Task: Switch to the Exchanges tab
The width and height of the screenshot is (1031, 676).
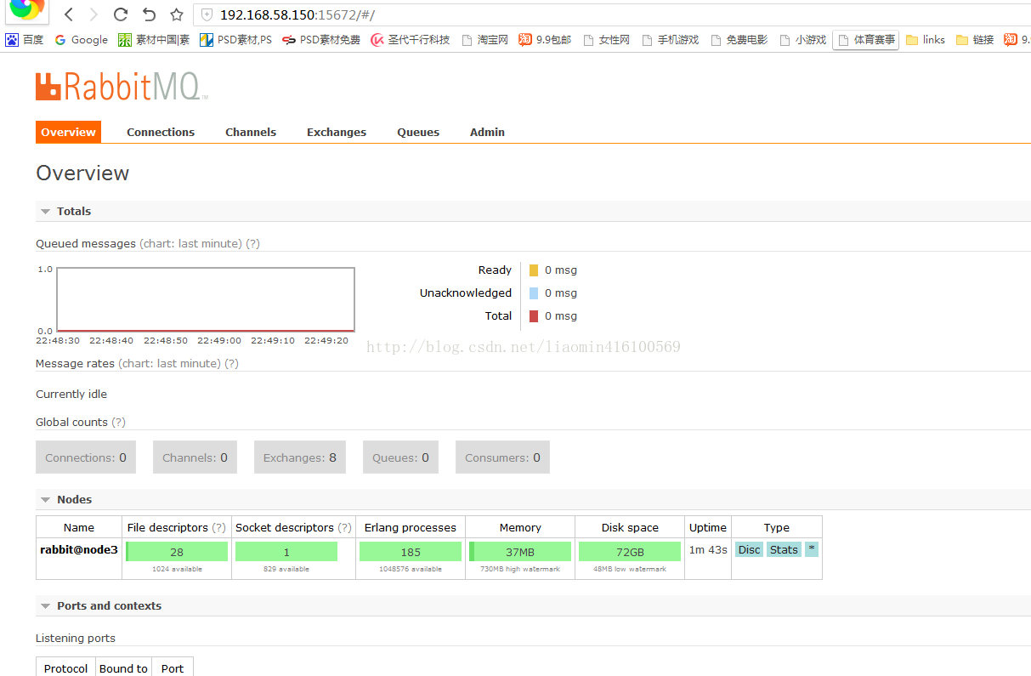Action: point(337,132)
